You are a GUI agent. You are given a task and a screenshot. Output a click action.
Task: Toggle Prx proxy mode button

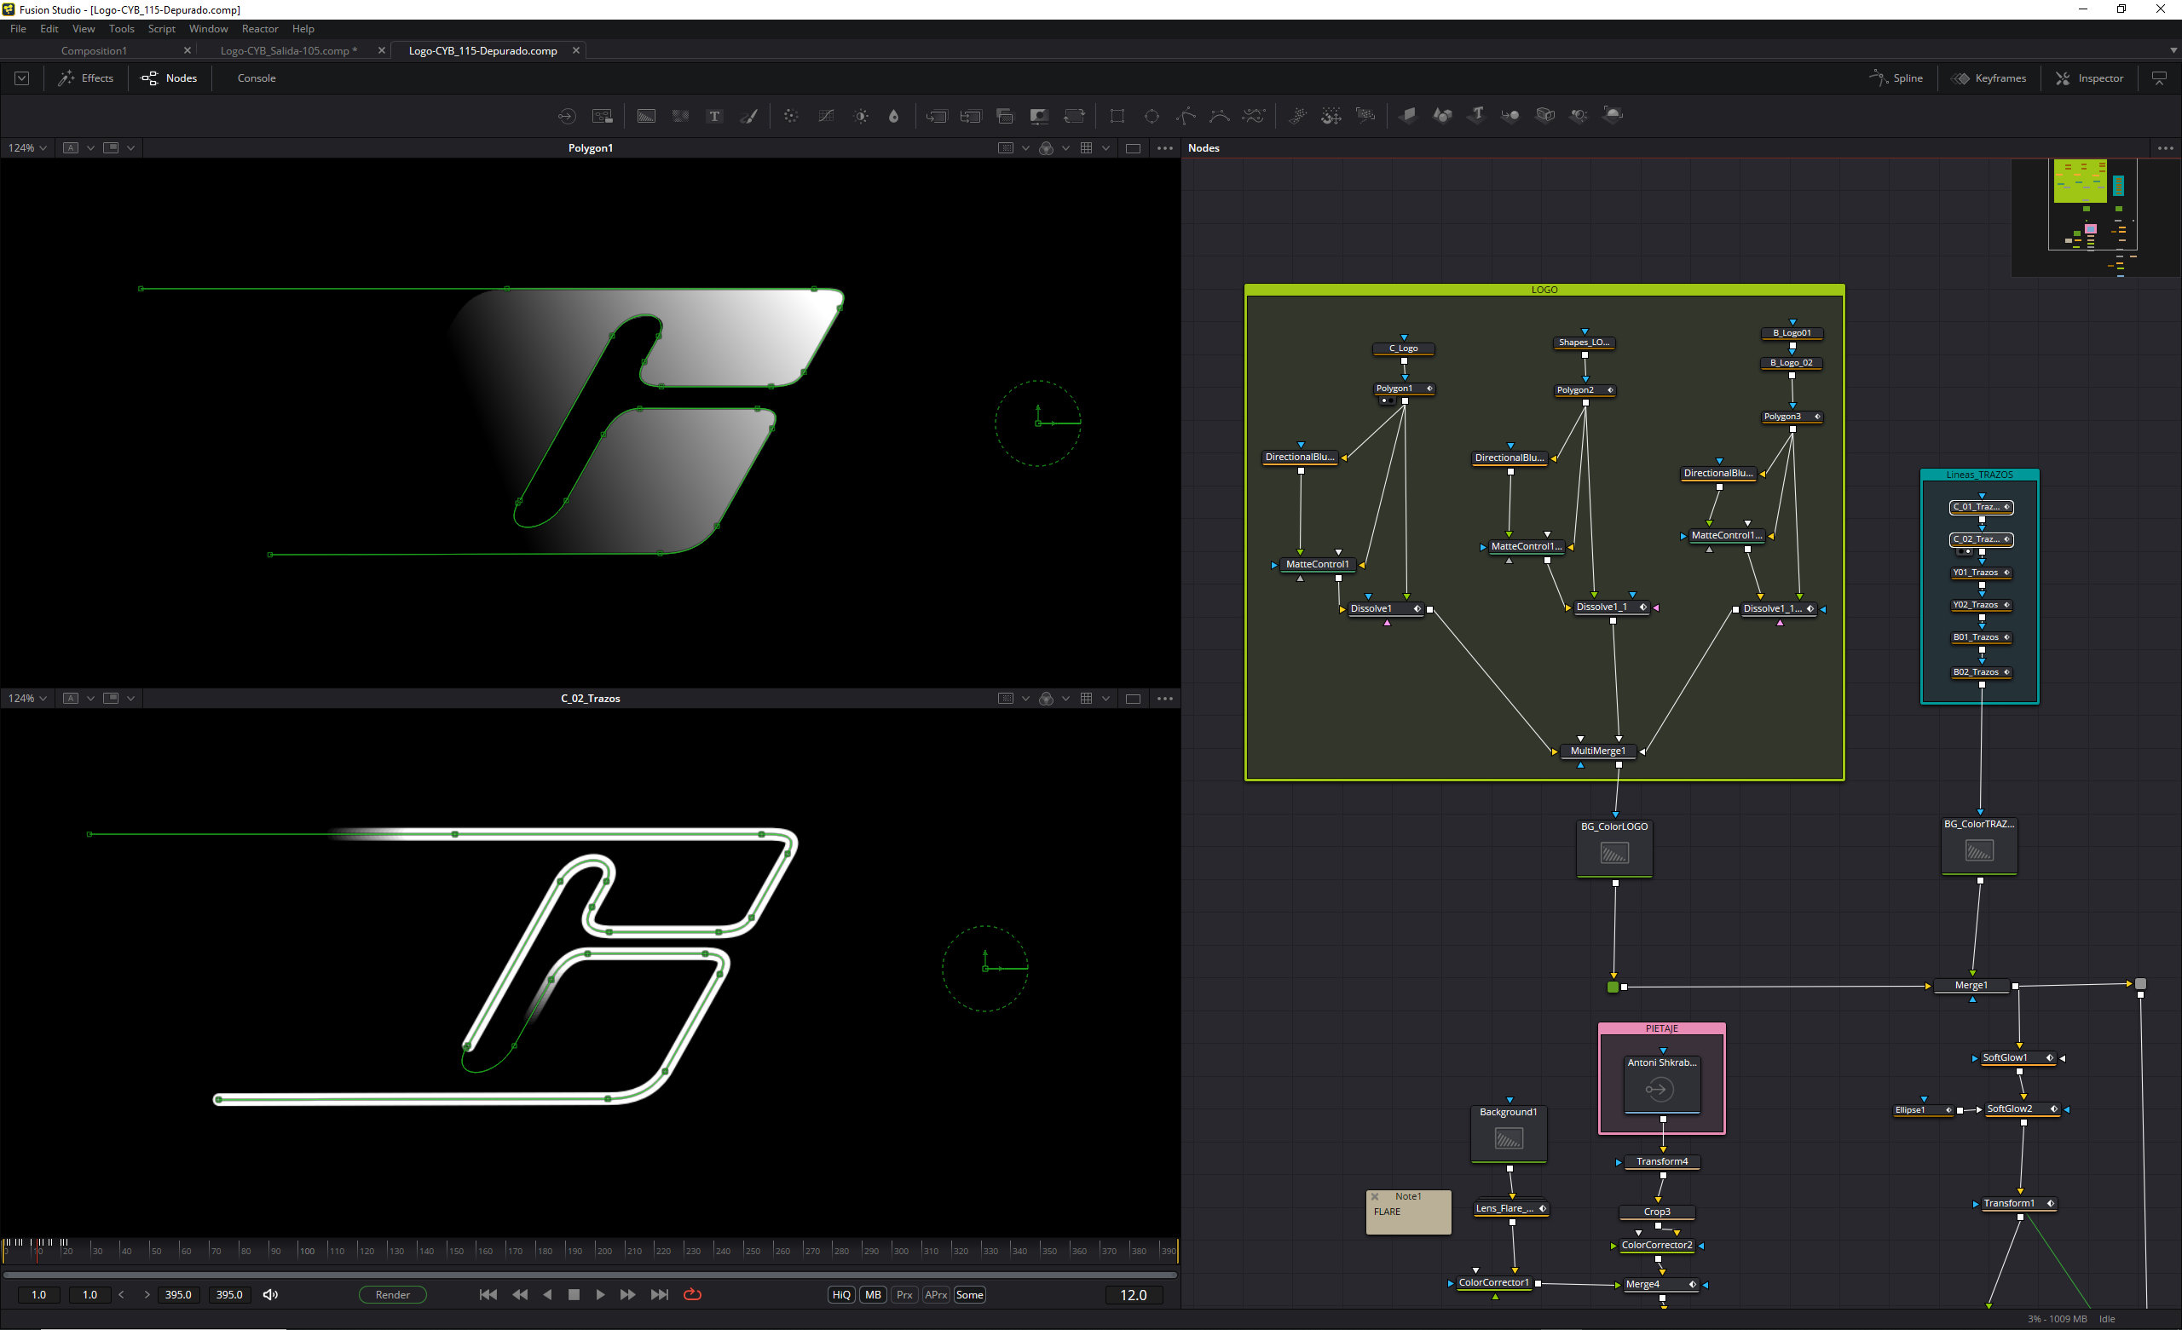tap(904, 1294)
